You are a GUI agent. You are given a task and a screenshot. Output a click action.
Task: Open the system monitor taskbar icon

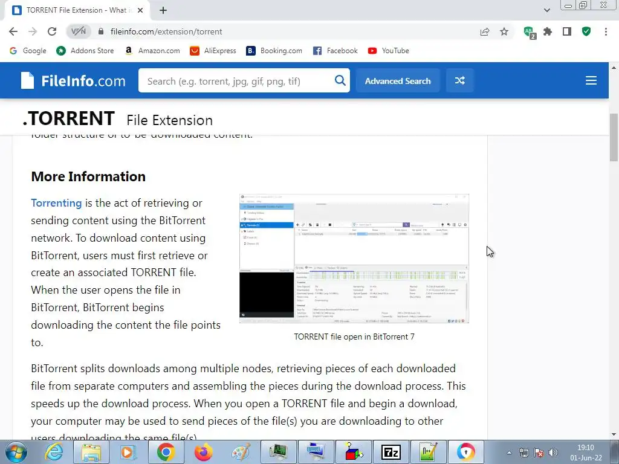coord(278,452)
